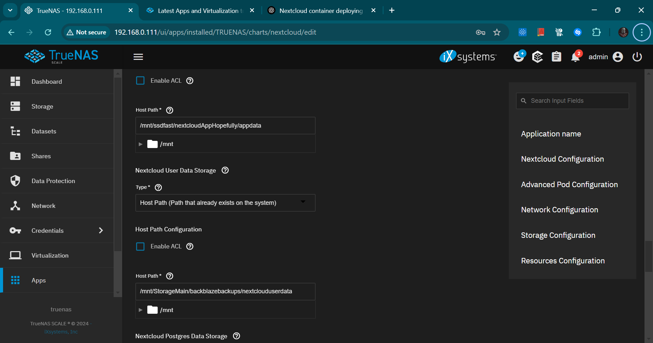This screenshot has height=343, width=653.
Task: Click the sidebar scroll down arrow
Action: (x=118, y=293)
